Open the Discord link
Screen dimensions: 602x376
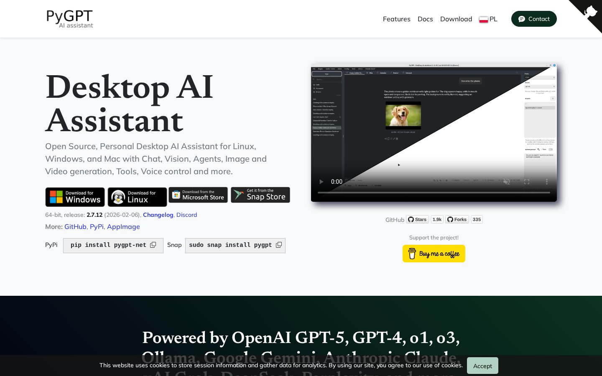point(186,215)
